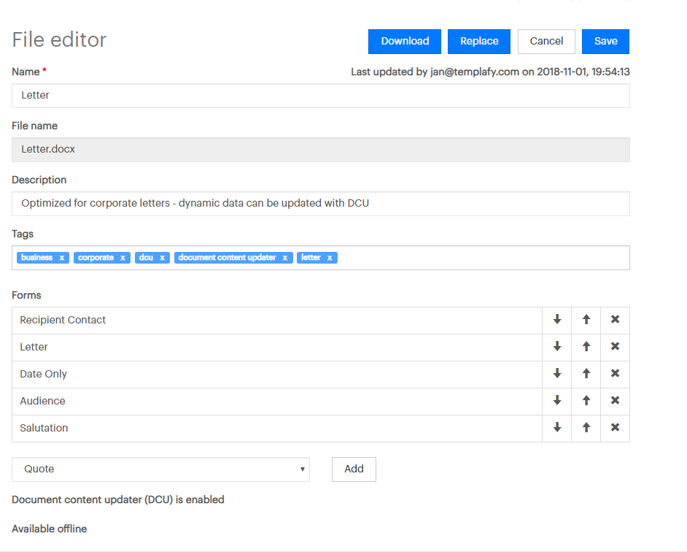
Task: Cancel the file editing
Action: (x=546, y=42)
